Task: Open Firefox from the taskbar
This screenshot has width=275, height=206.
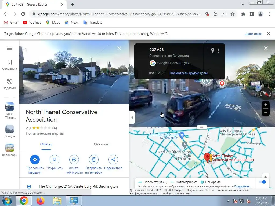Action: click(x=41, y=201)
